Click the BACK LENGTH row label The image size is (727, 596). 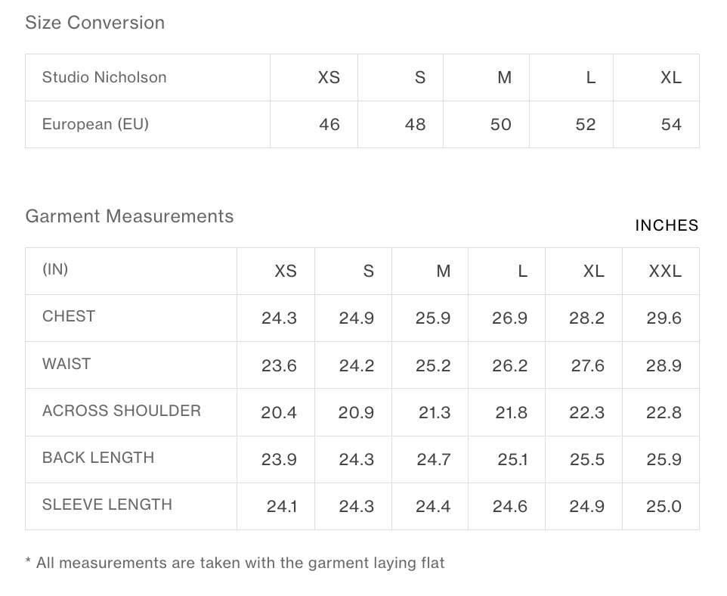pyautogui.click(x=97, y=458)
